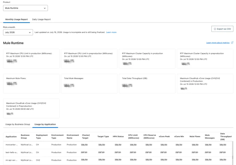The height and width of the screenshot is (165, 236).
Task: Click RTF Maximum Cluster Capacity in preproduction card
Action: pyautogui.click(x=205, y=59)
